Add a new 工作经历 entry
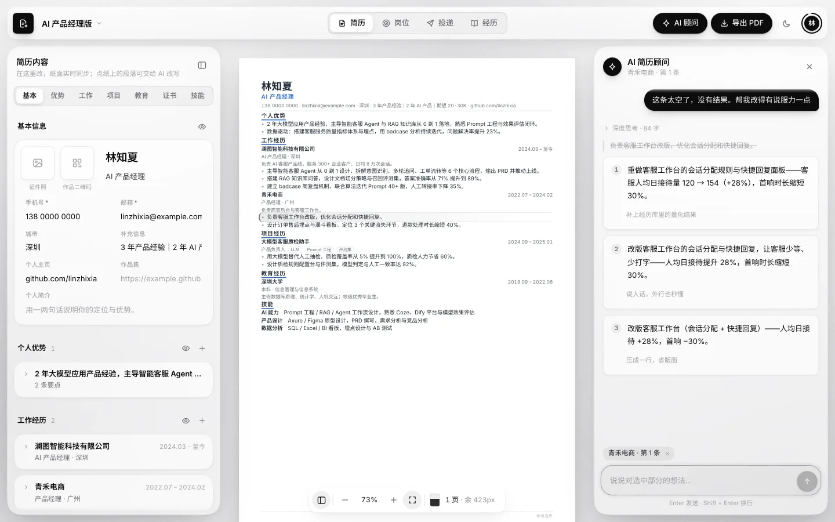This screenshot has width=835, height=522. pos(202,421)
